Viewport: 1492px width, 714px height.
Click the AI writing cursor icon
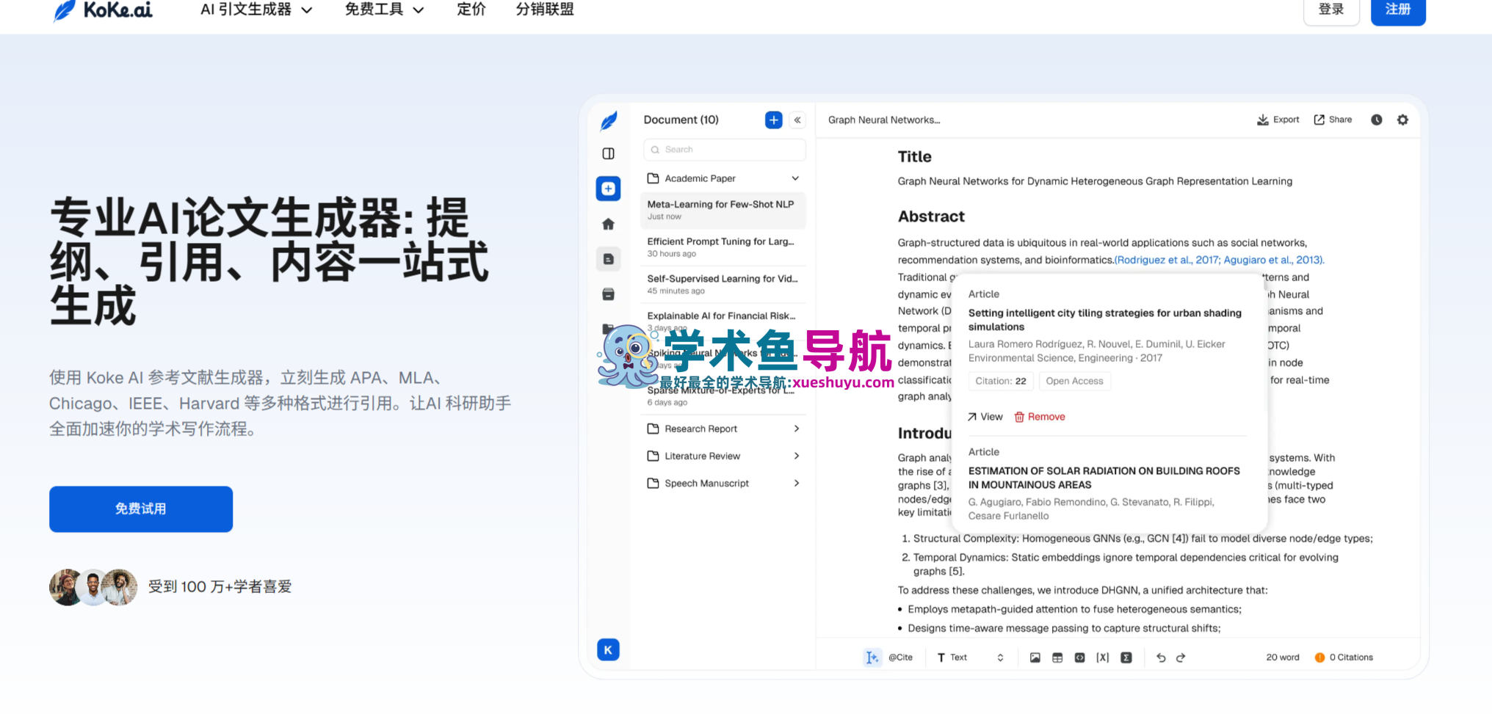click(x=872, y=657)
